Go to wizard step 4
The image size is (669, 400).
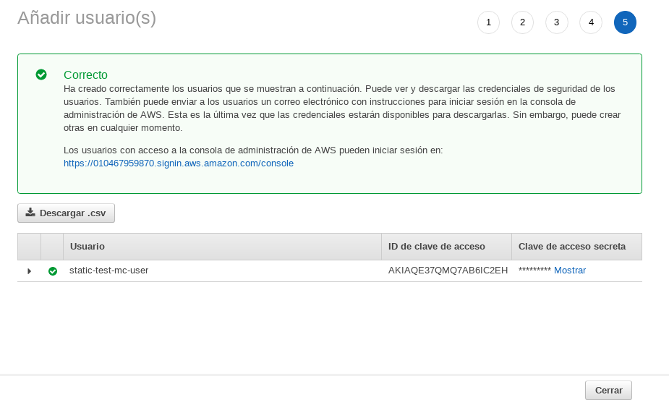tap(591, 22)
